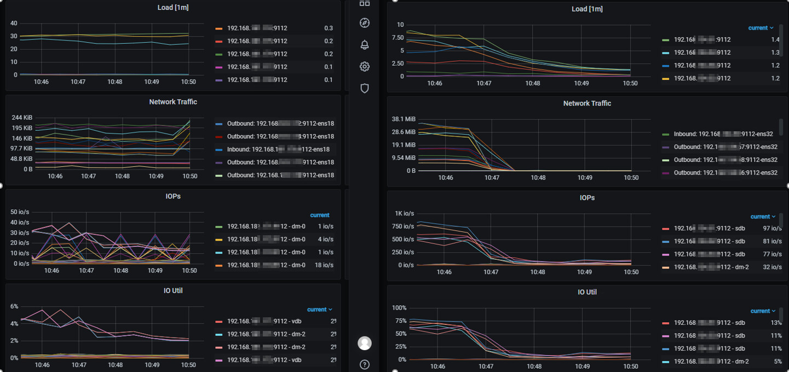
Task: Open the Configuration gear icon
Action: click(x=365, y=67)
